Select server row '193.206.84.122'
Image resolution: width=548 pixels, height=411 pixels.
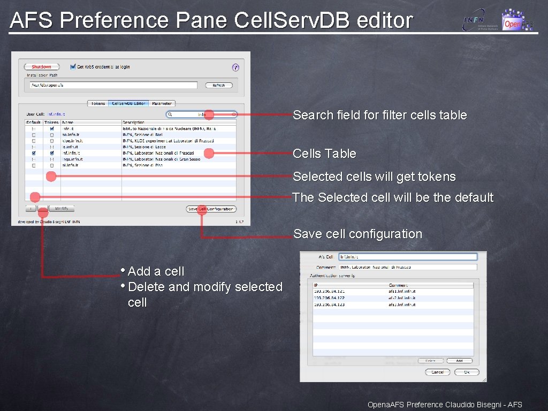pos(393,298)
